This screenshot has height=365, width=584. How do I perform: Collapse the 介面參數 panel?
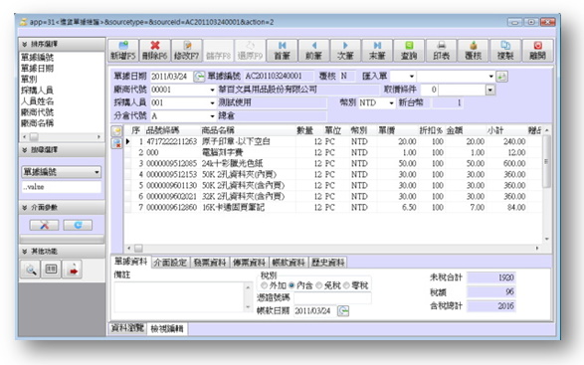pyautogui.click(x=25, y=208)
